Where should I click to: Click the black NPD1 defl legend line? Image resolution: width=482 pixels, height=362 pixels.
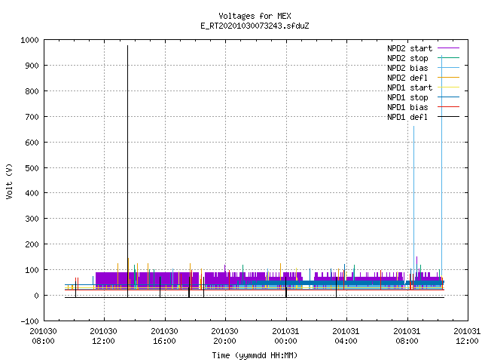pyautogui.click(x=449, y=117)
